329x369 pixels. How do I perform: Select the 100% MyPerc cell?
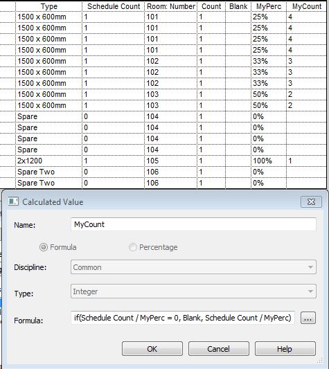[x=269, y=161]
